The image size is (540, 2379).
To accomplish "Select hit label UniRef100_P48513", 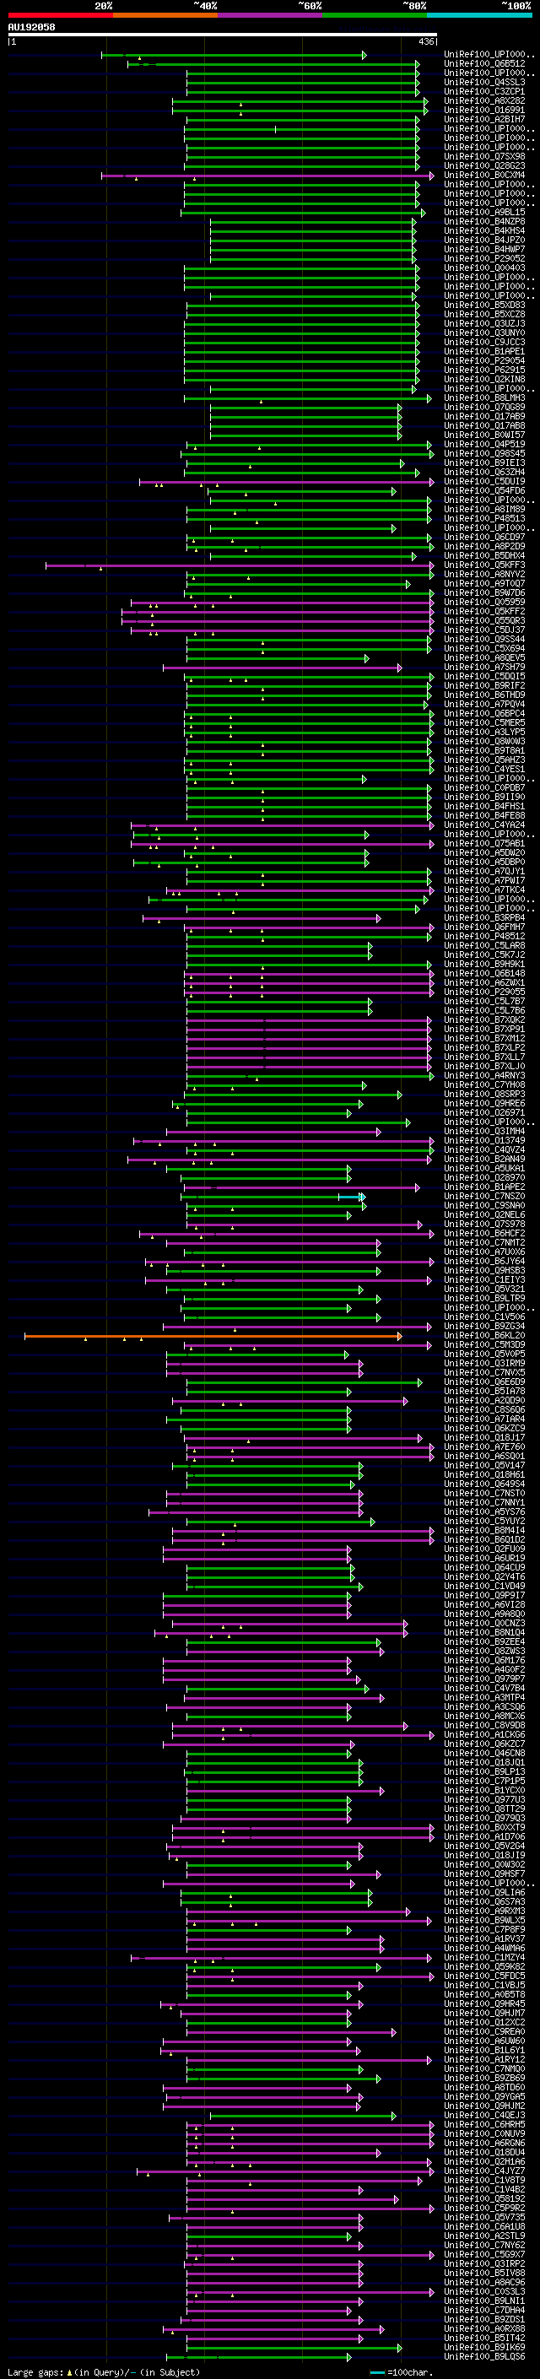I will click(484, 519).
